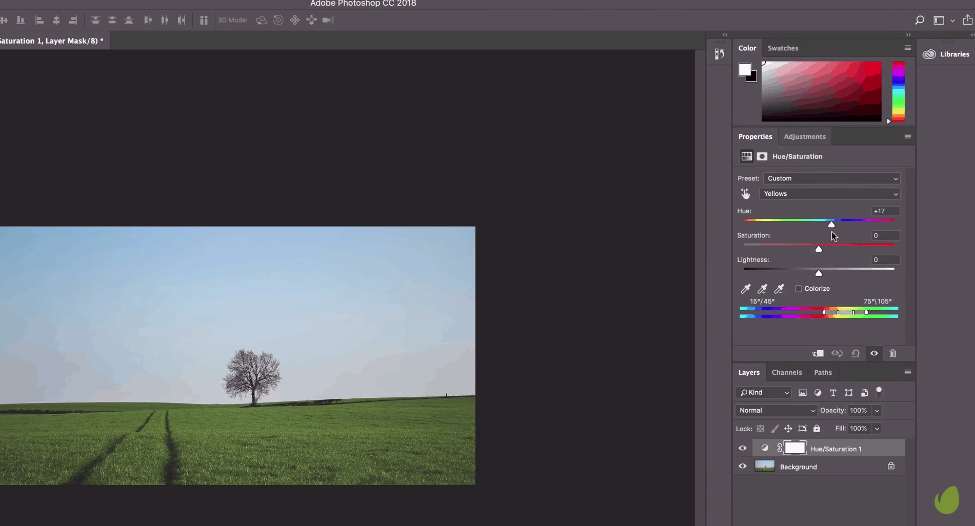This screenshot has width=975, height=526.
Task: Open collapsed History panel icon
Action: pos(719,53)
